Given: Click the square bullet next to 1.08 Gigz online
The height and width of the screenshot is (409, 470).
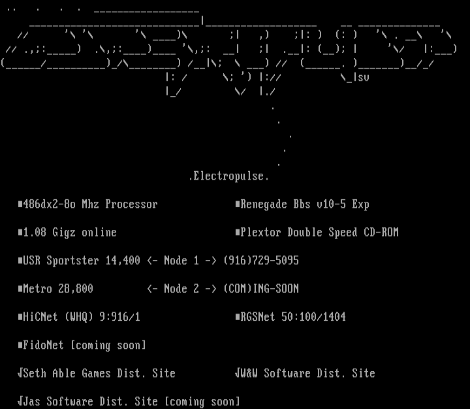Looking at the screenshot, I should coord(20,233).
